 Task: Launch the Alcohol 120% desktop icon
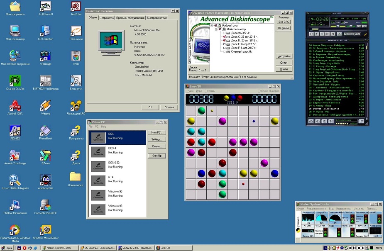point(15,107)
